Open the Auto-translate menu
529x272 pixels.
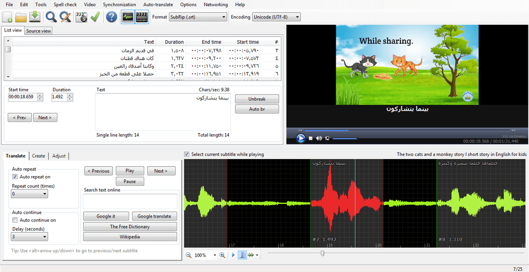click(x=158, y=5)
